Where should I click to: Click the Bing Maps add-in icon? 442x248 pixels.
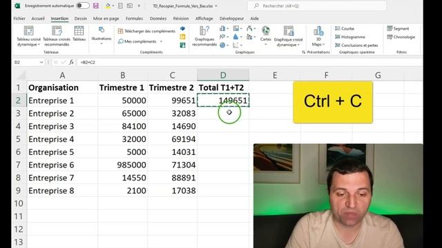182,37
